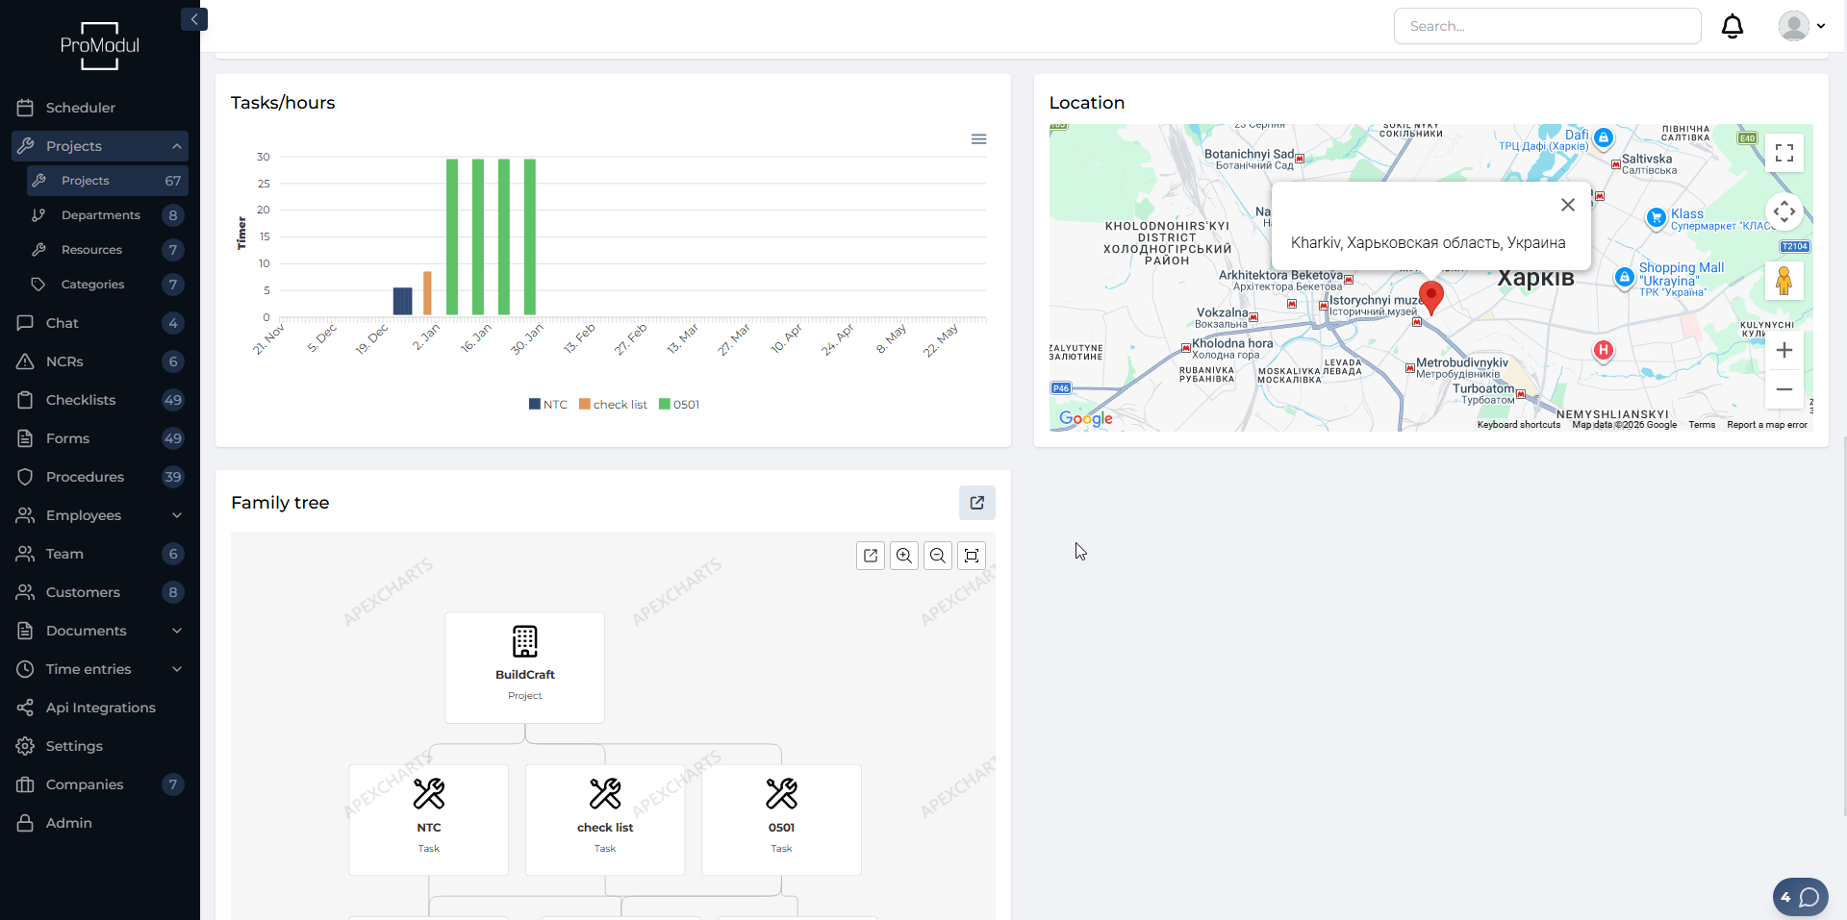This screenshot has height=920, width=1847.
Task: Click the notifications bell icon
Action: pos(1732,26)
